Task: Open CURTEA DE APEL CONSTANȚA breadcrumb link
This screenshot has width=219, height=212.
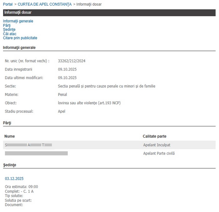Action: (45, 4)
